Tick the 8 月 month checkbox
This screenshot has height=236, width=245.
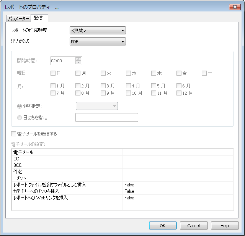pyautogui.click(x=78, y=93)
